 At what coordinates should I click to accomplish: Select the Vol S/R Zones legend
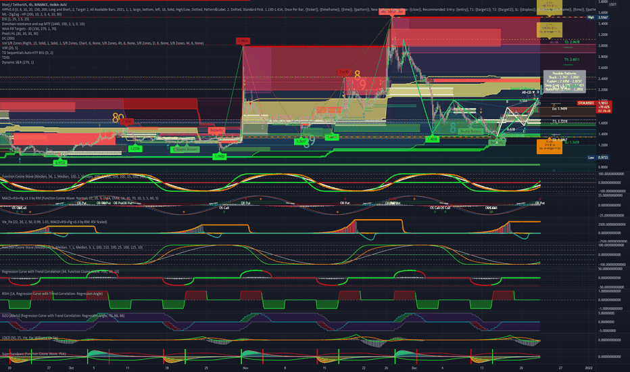(103, 43)
